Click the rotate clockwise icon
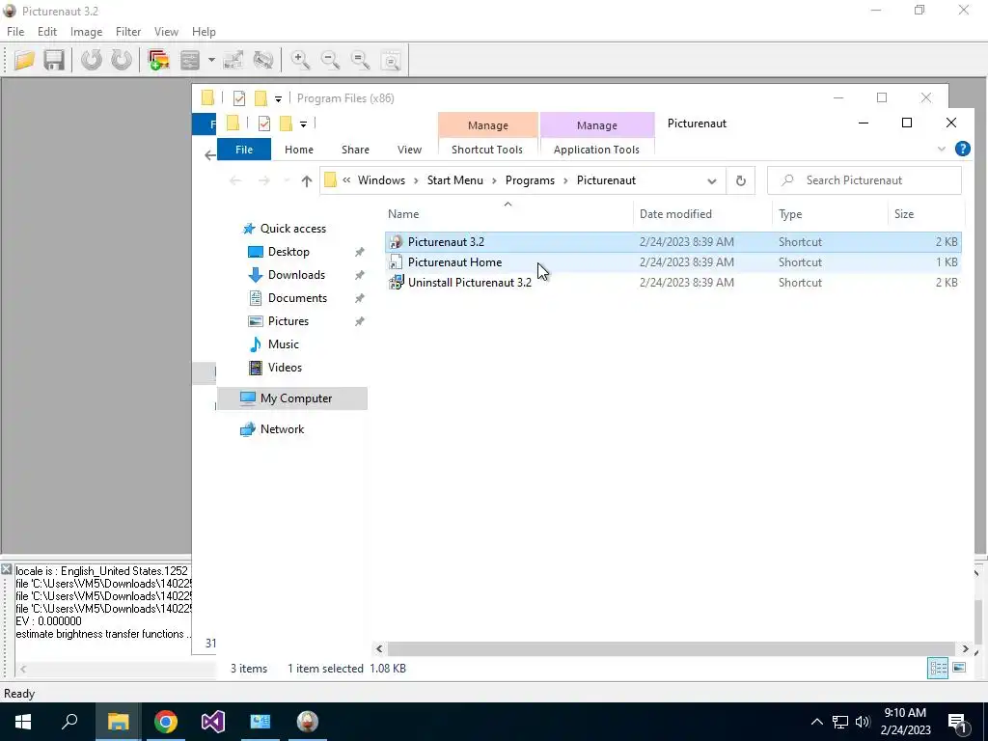 122,61
